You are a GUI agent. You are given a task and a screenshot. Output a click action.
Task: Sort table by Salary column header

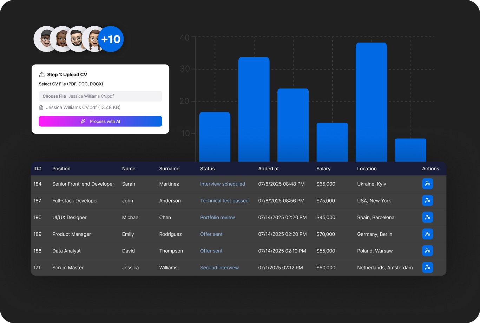[323, 169]
